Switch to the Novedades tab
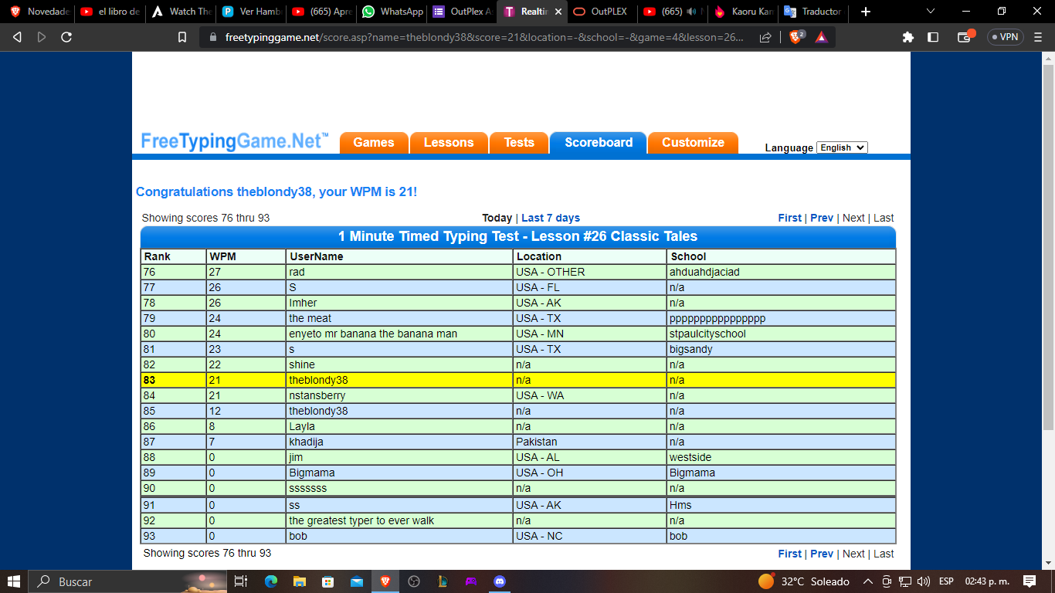This screenshot has width=1055, height=593. pos(39,12)
